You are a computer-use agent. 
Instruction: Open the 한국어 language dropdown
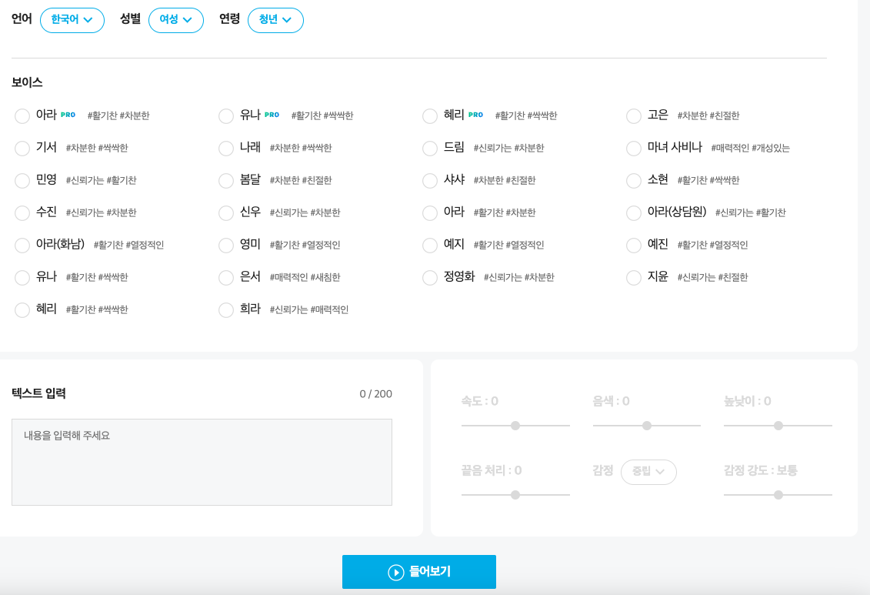[72, 20]
